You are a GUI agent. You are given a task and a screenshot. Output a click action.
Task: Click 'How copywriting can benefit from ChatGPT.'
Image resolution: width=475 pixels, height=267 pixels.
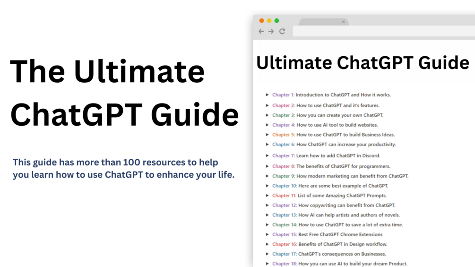click(x=347, y=205)
